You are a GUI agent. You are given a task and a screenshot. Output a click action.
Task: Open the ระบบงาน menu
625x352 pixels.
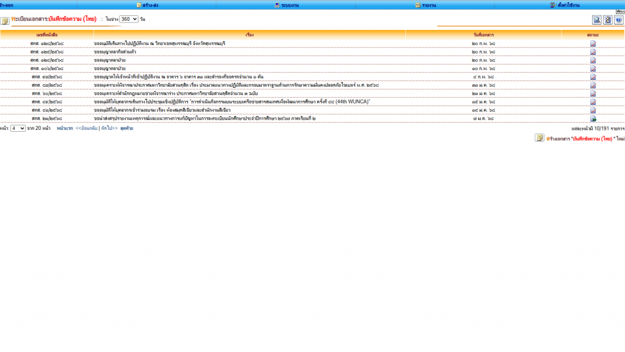coord(287,5)
